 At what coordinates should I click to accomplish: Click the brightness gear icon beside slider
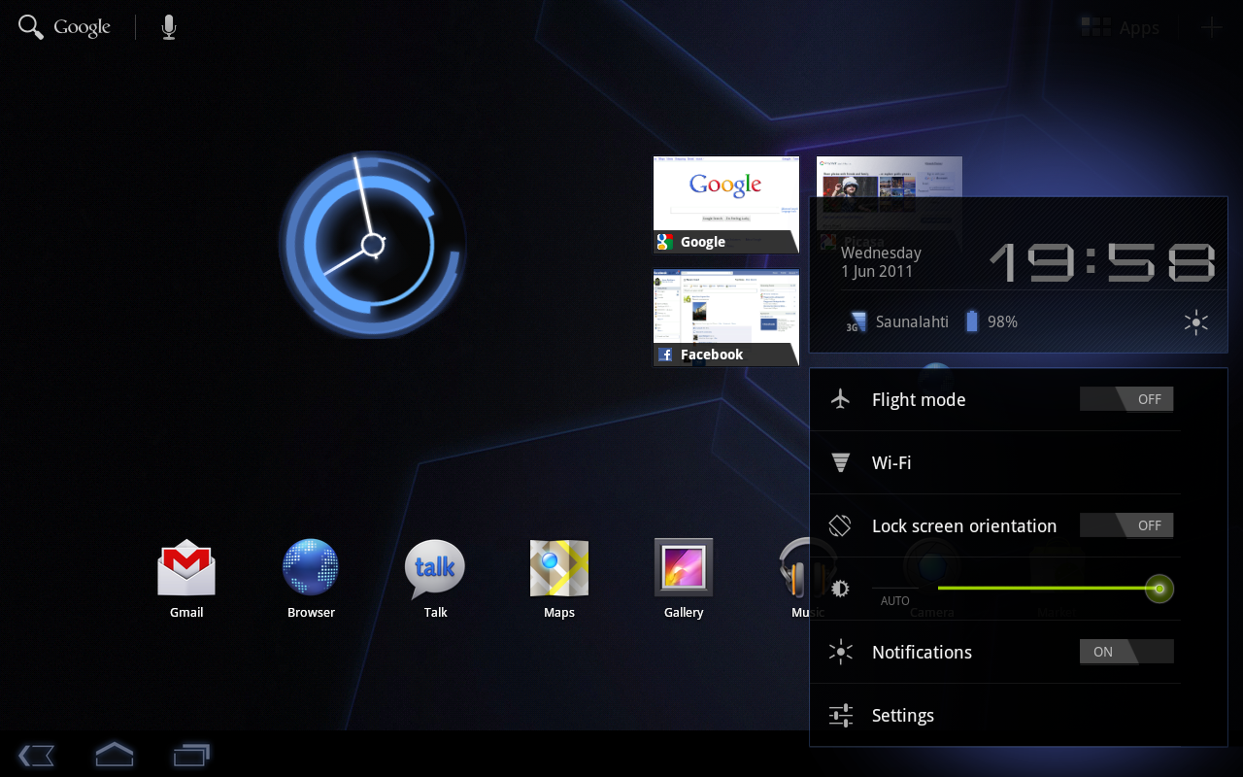click(840, 589)
